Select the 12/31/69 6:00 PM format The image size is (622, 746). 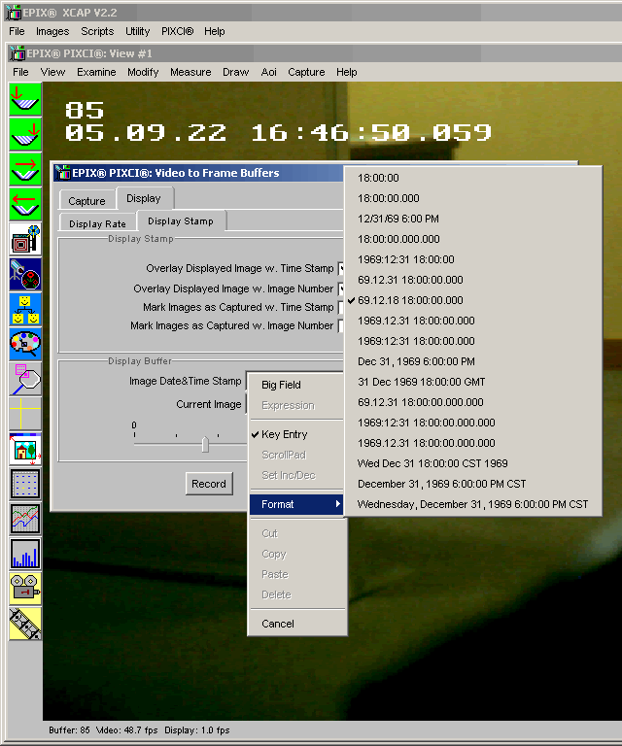click(x=473, y=219)
